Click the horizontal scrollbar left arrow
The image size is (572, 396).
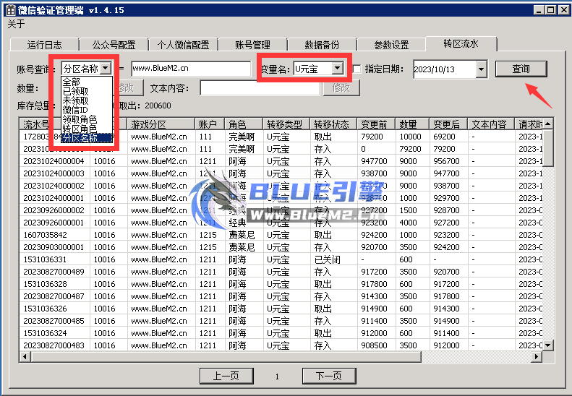click(25, 356)
